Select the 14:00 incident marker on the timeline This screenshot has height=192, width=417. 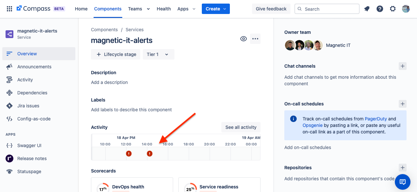150,154
